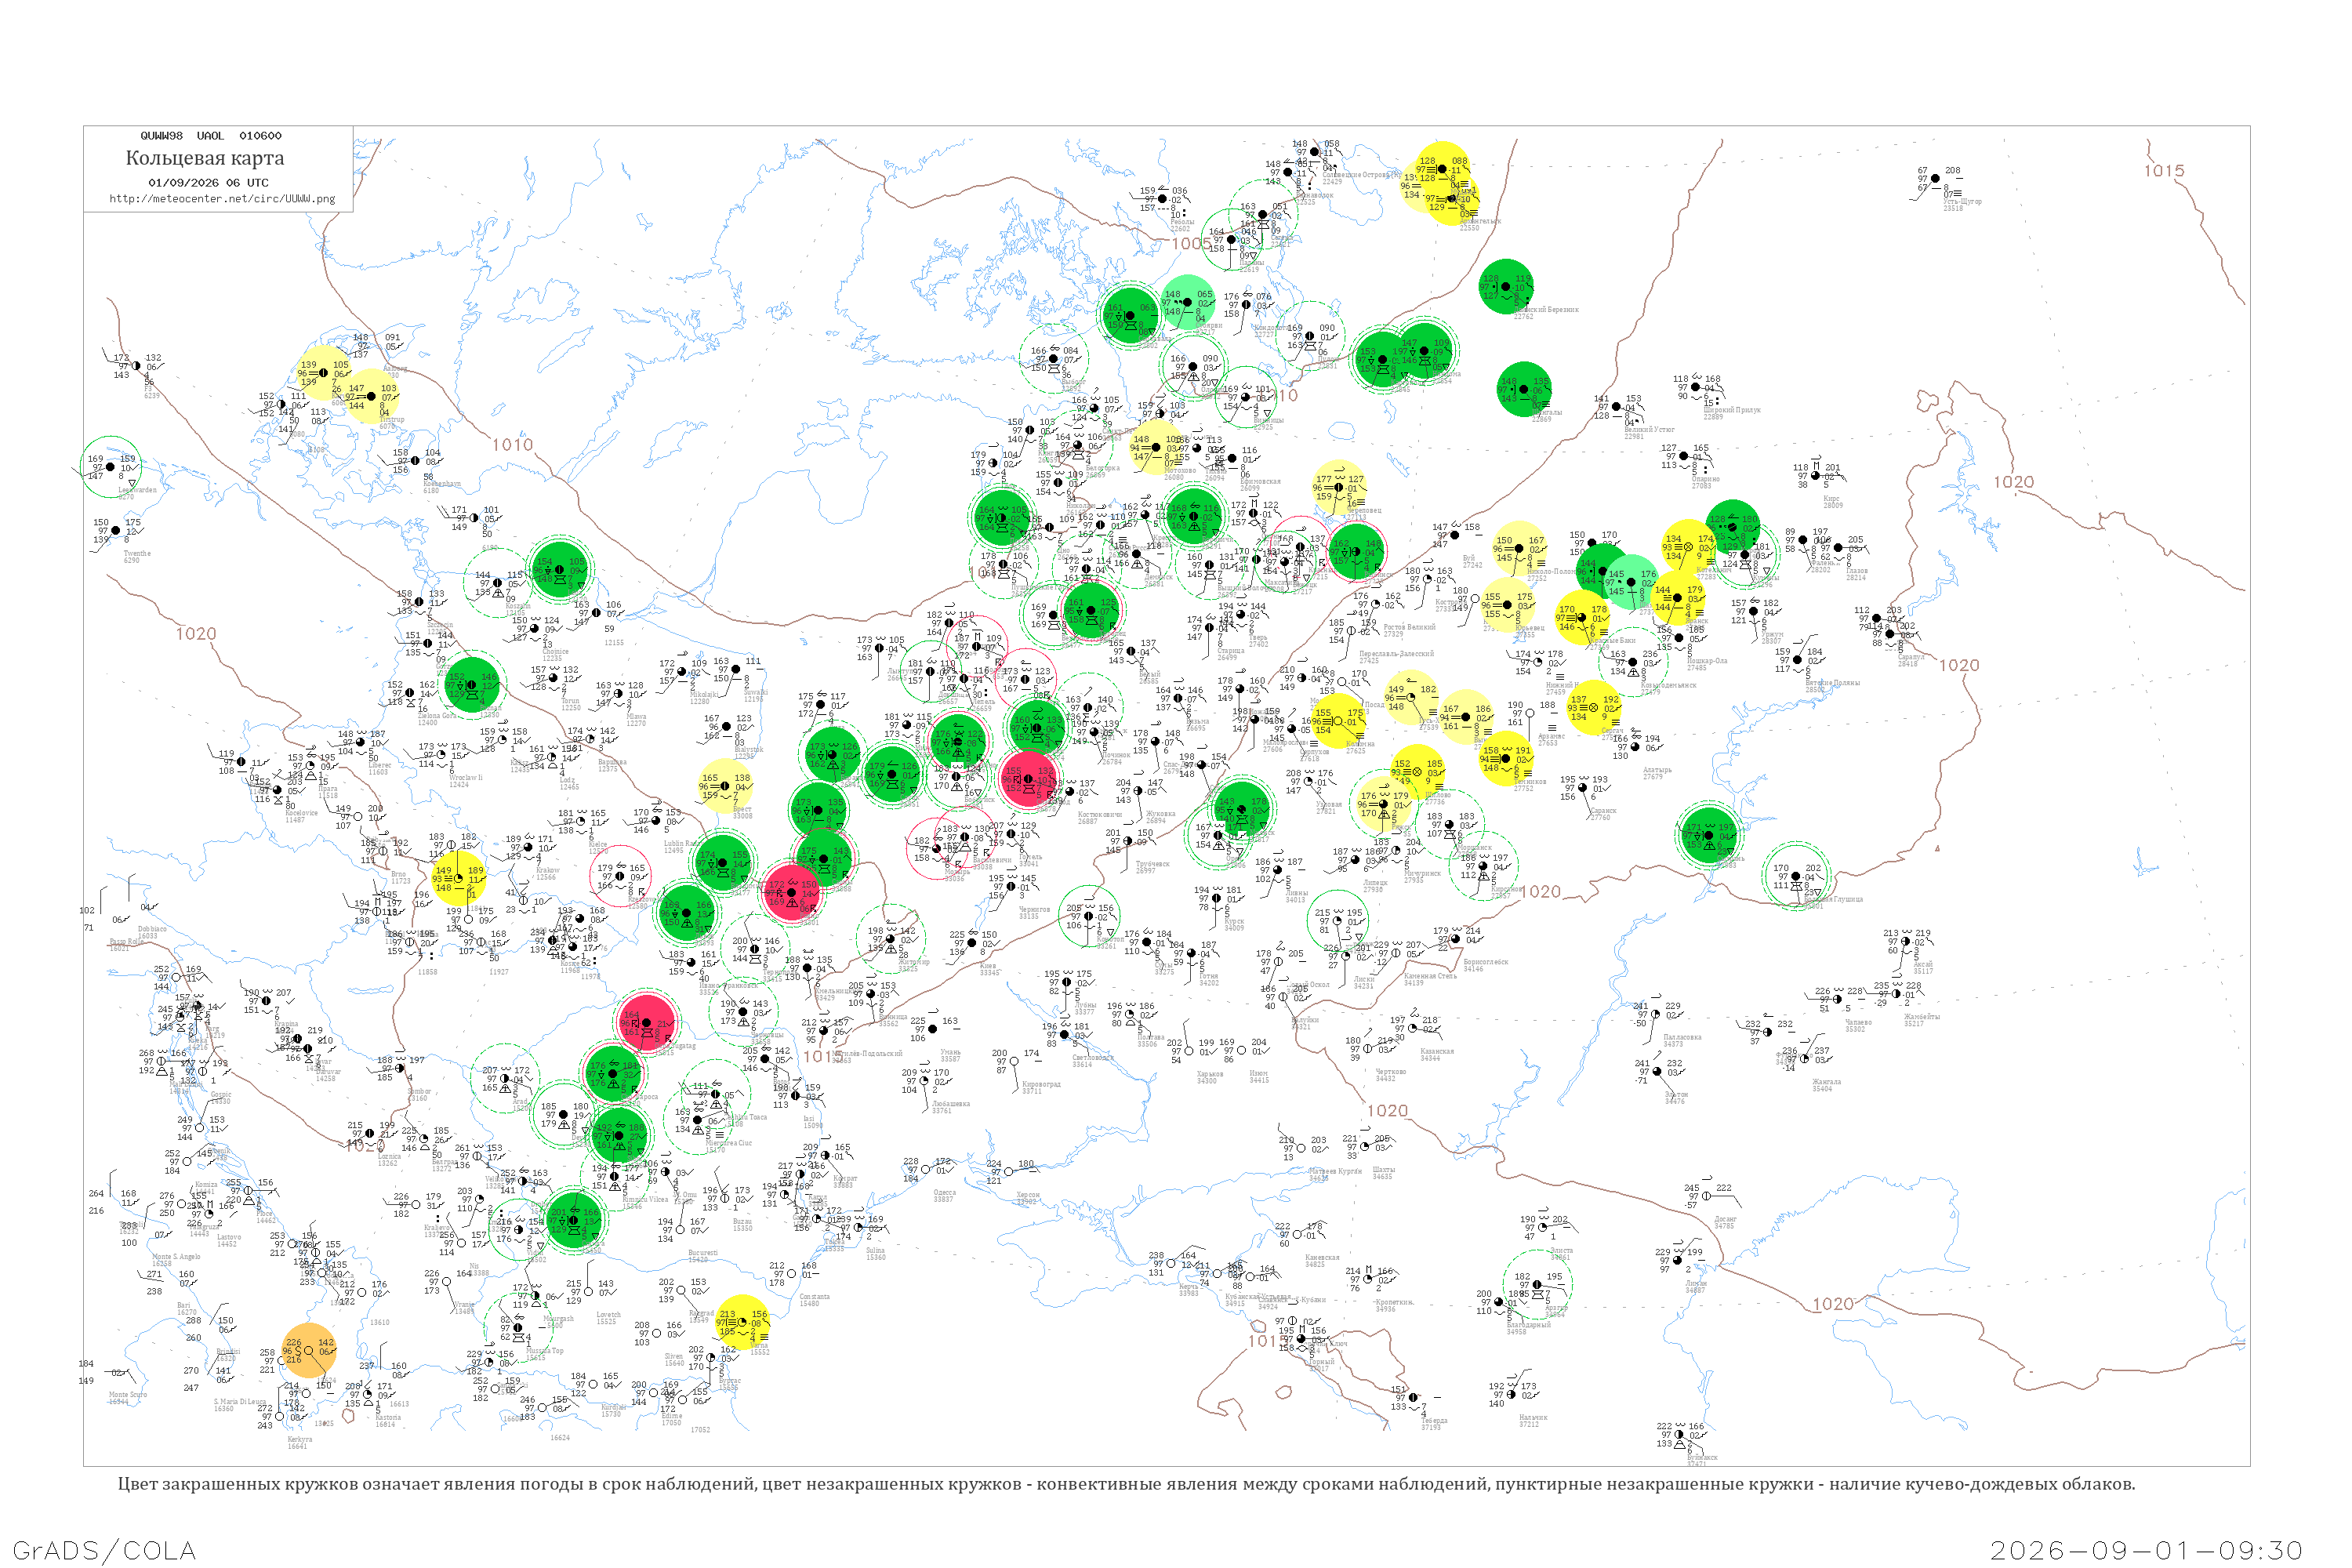2352x1568 pixels.
Task: Select the yellow Красные Баки station circle
Action: [1583, 616]
